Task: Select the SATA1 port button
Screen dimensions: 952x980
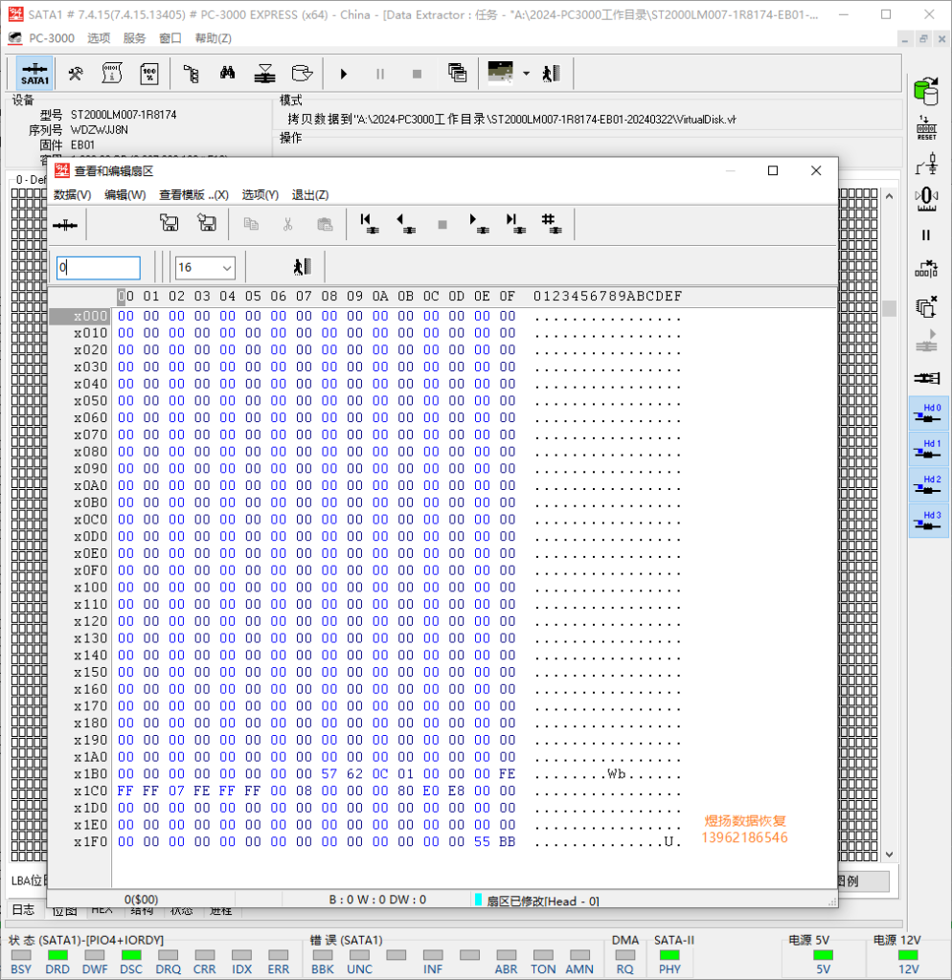Action: pos(34,74)
